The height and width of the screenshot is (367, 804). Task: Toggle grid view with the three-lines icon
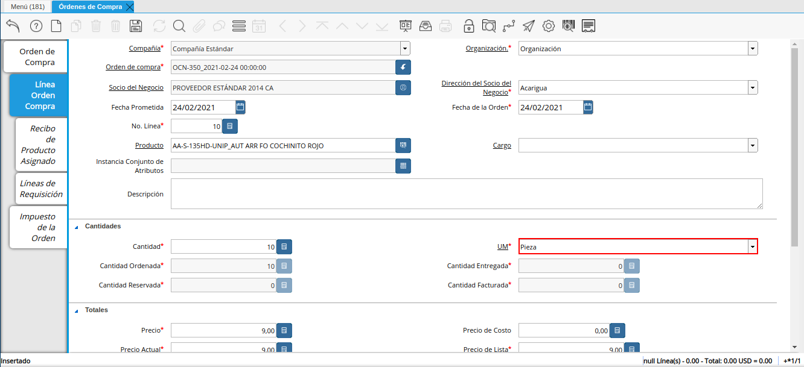pos(238,26)
